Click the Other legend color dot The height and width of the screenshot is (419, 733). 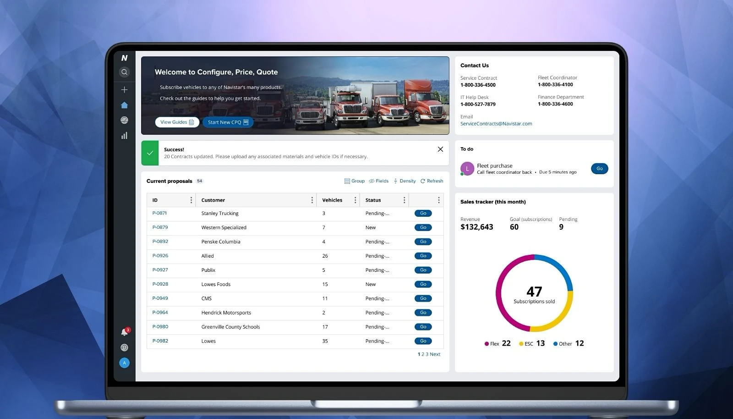(x=555, y=344)
